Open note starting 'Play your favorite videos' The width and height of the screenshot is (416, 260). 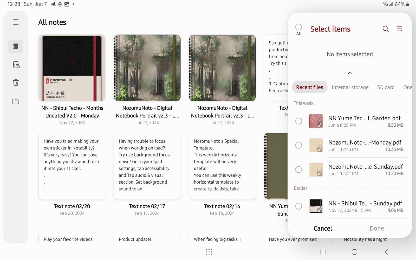(72, 237)
